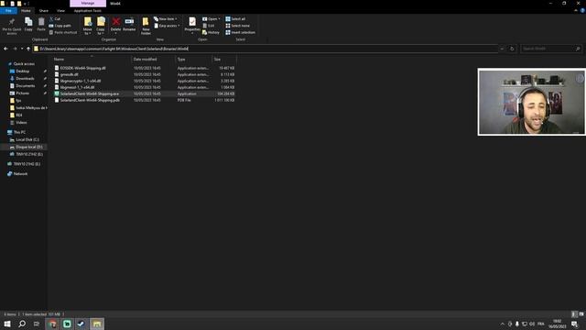Open Downloads in Quick access
The image size is (586, 330).
pos(25,79)
